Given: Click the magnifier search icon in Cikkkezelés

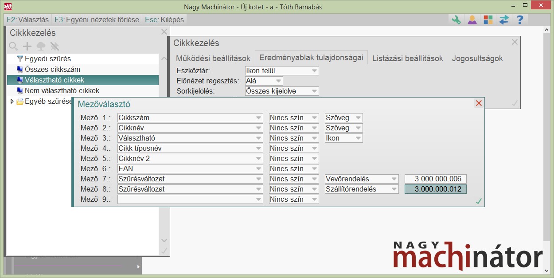Looking at the screenshot, I should point(14,46).
